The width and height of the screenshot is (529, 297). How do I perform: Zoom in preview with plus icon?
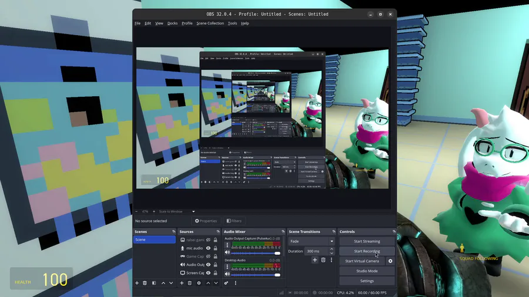coord(154,211)
